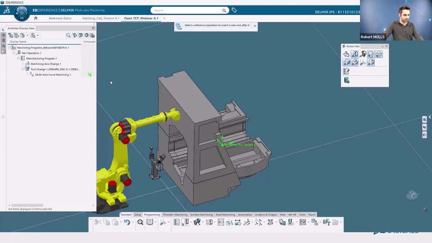Toggle the last row cube visibility icon in Action Pad
This screenshot has width=432, height=243.
(371, 62)
